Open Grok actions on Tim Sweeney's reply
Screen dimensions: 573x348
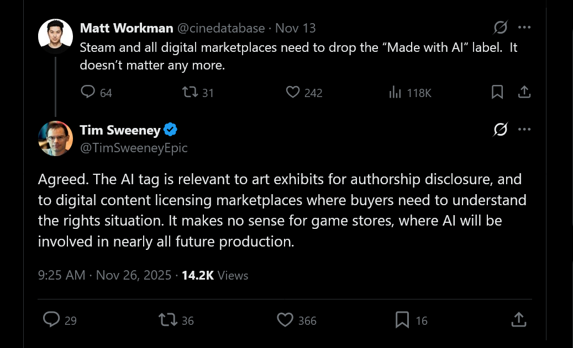coord(500,129)
